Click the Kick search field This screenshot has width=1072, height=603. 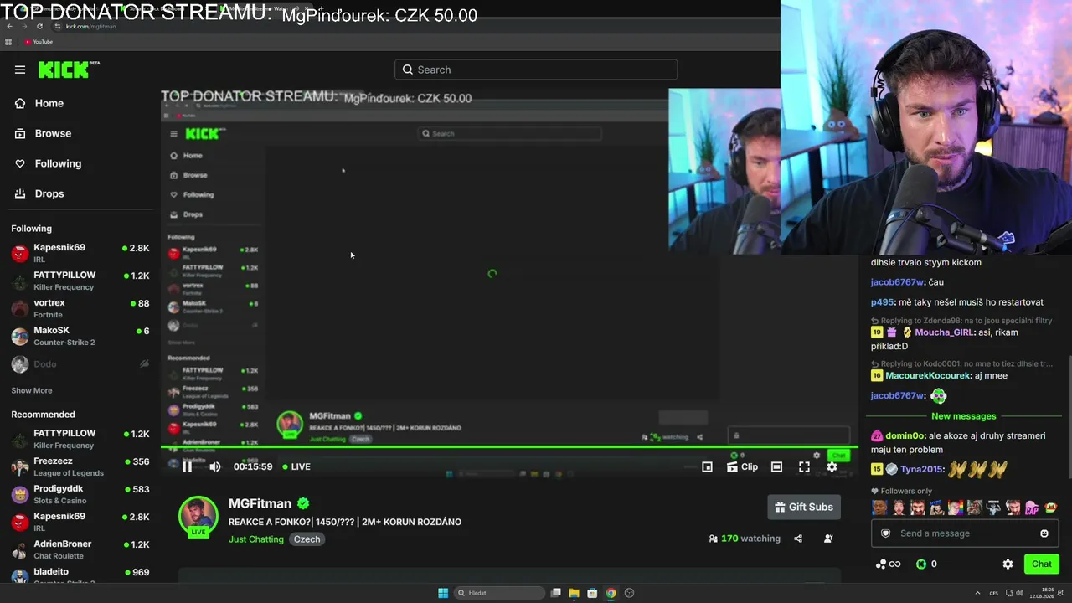pos(536,70)
